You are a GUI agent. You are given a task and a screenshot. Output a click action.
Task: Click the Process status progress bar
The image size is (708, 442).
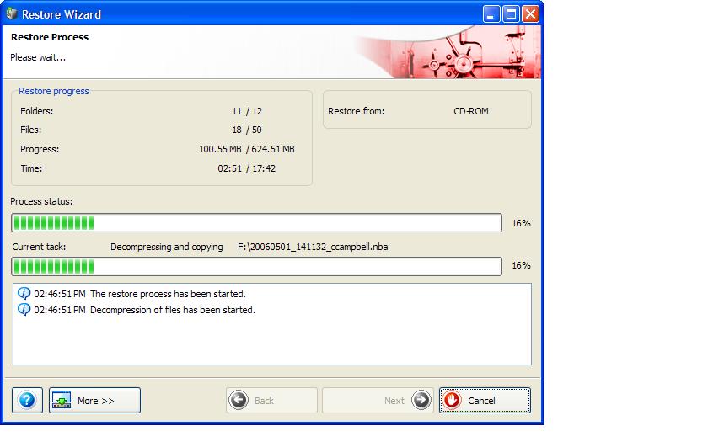click(x=256, y=223)
